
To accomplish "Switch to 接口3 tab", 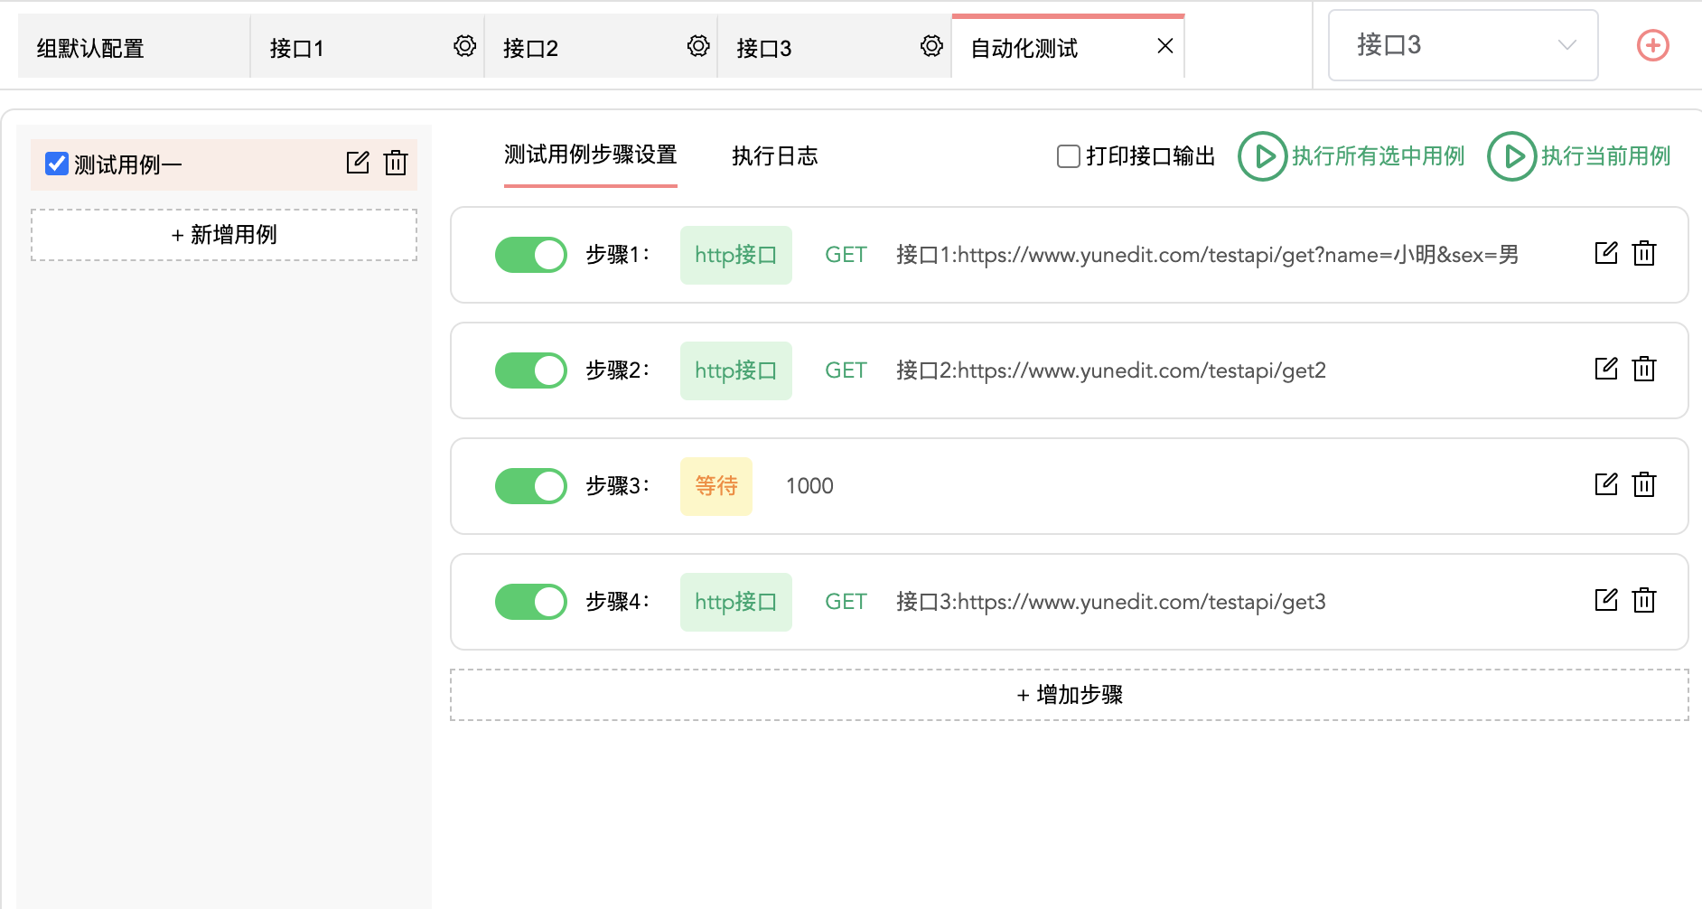I will pyautogui.click(x=834, y=48).
